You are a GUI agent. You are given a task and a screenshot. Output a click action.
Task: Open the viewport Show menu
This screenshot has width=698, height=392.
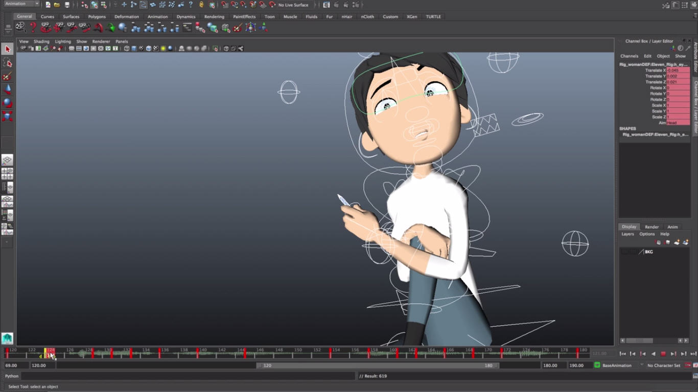[x=82, y=41]
